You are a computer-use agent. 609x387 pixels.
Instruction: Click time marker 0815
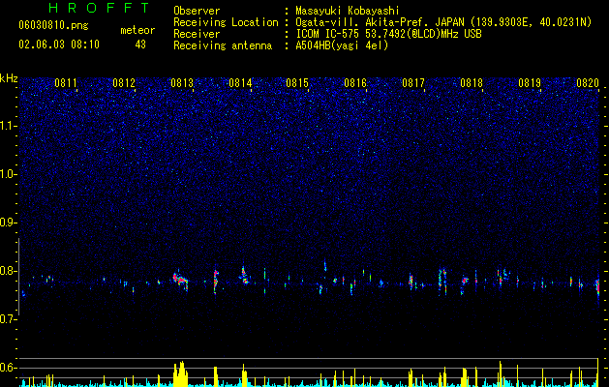click(297, 83)
